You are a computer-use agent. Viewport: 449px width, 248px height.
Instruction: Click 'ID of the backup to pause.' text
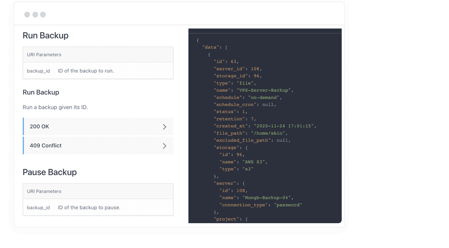(x=89, y=208)
